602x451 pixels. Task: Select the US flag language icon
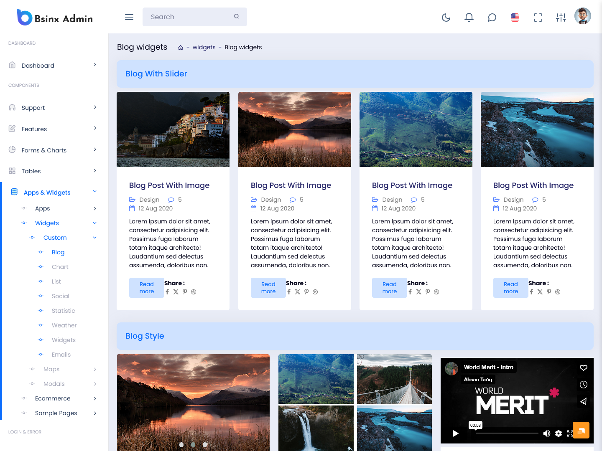pyautogui.click(x=515, y=17)
